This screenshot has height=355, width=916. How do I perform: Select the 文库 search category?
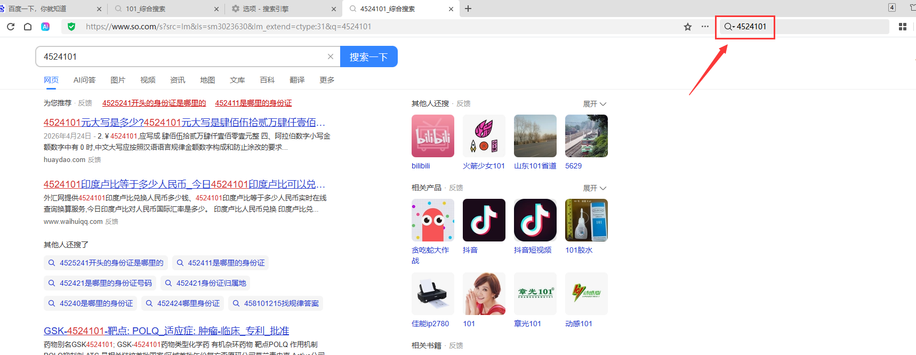coord(237,80)
